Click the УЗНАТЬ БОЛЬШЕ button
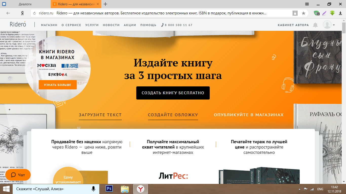The width and height of the screenshot is (346, 194). click(57, 85)
